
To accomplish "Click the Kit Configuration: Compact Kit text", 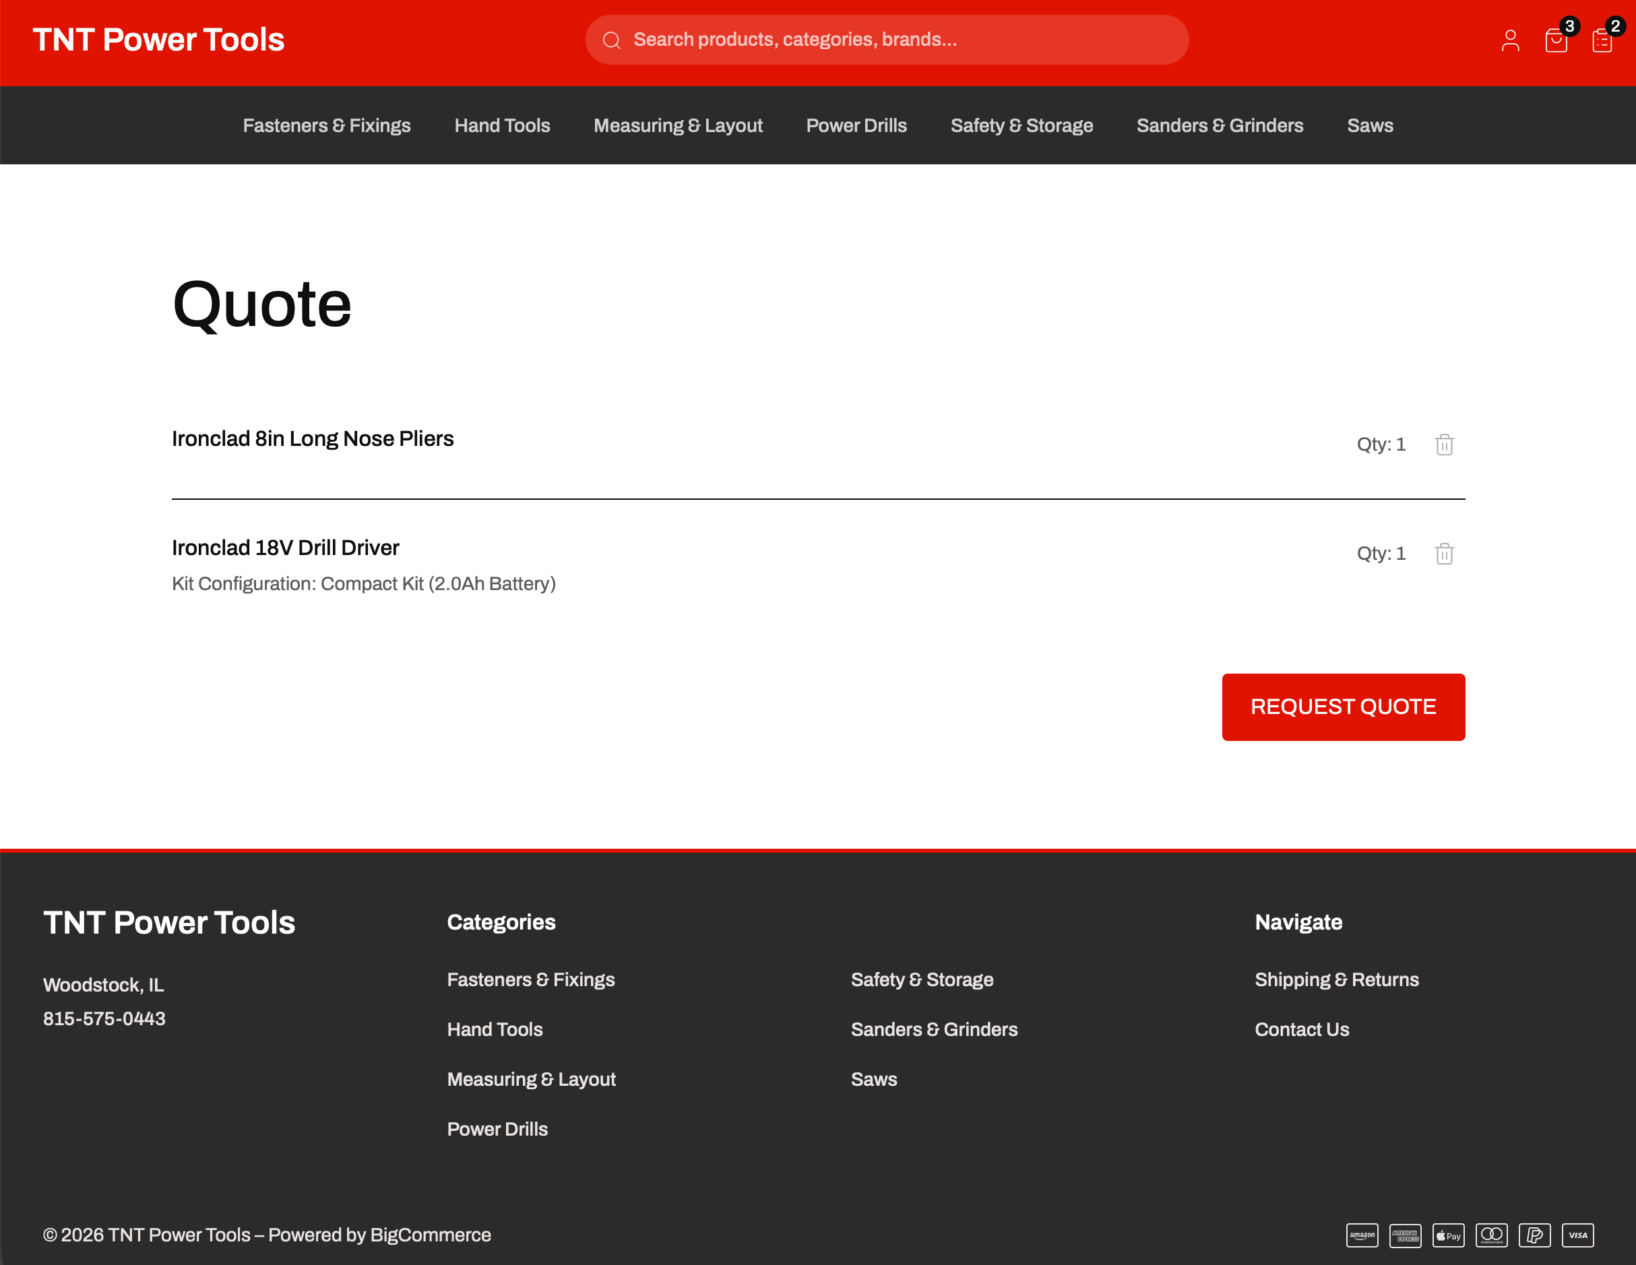I will [363, 583].
